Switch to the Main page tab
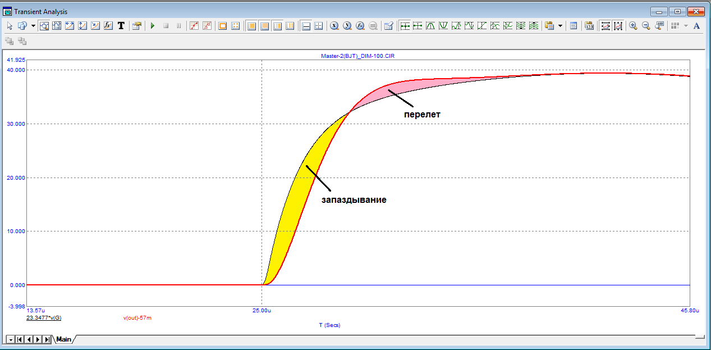 point(63,339)
